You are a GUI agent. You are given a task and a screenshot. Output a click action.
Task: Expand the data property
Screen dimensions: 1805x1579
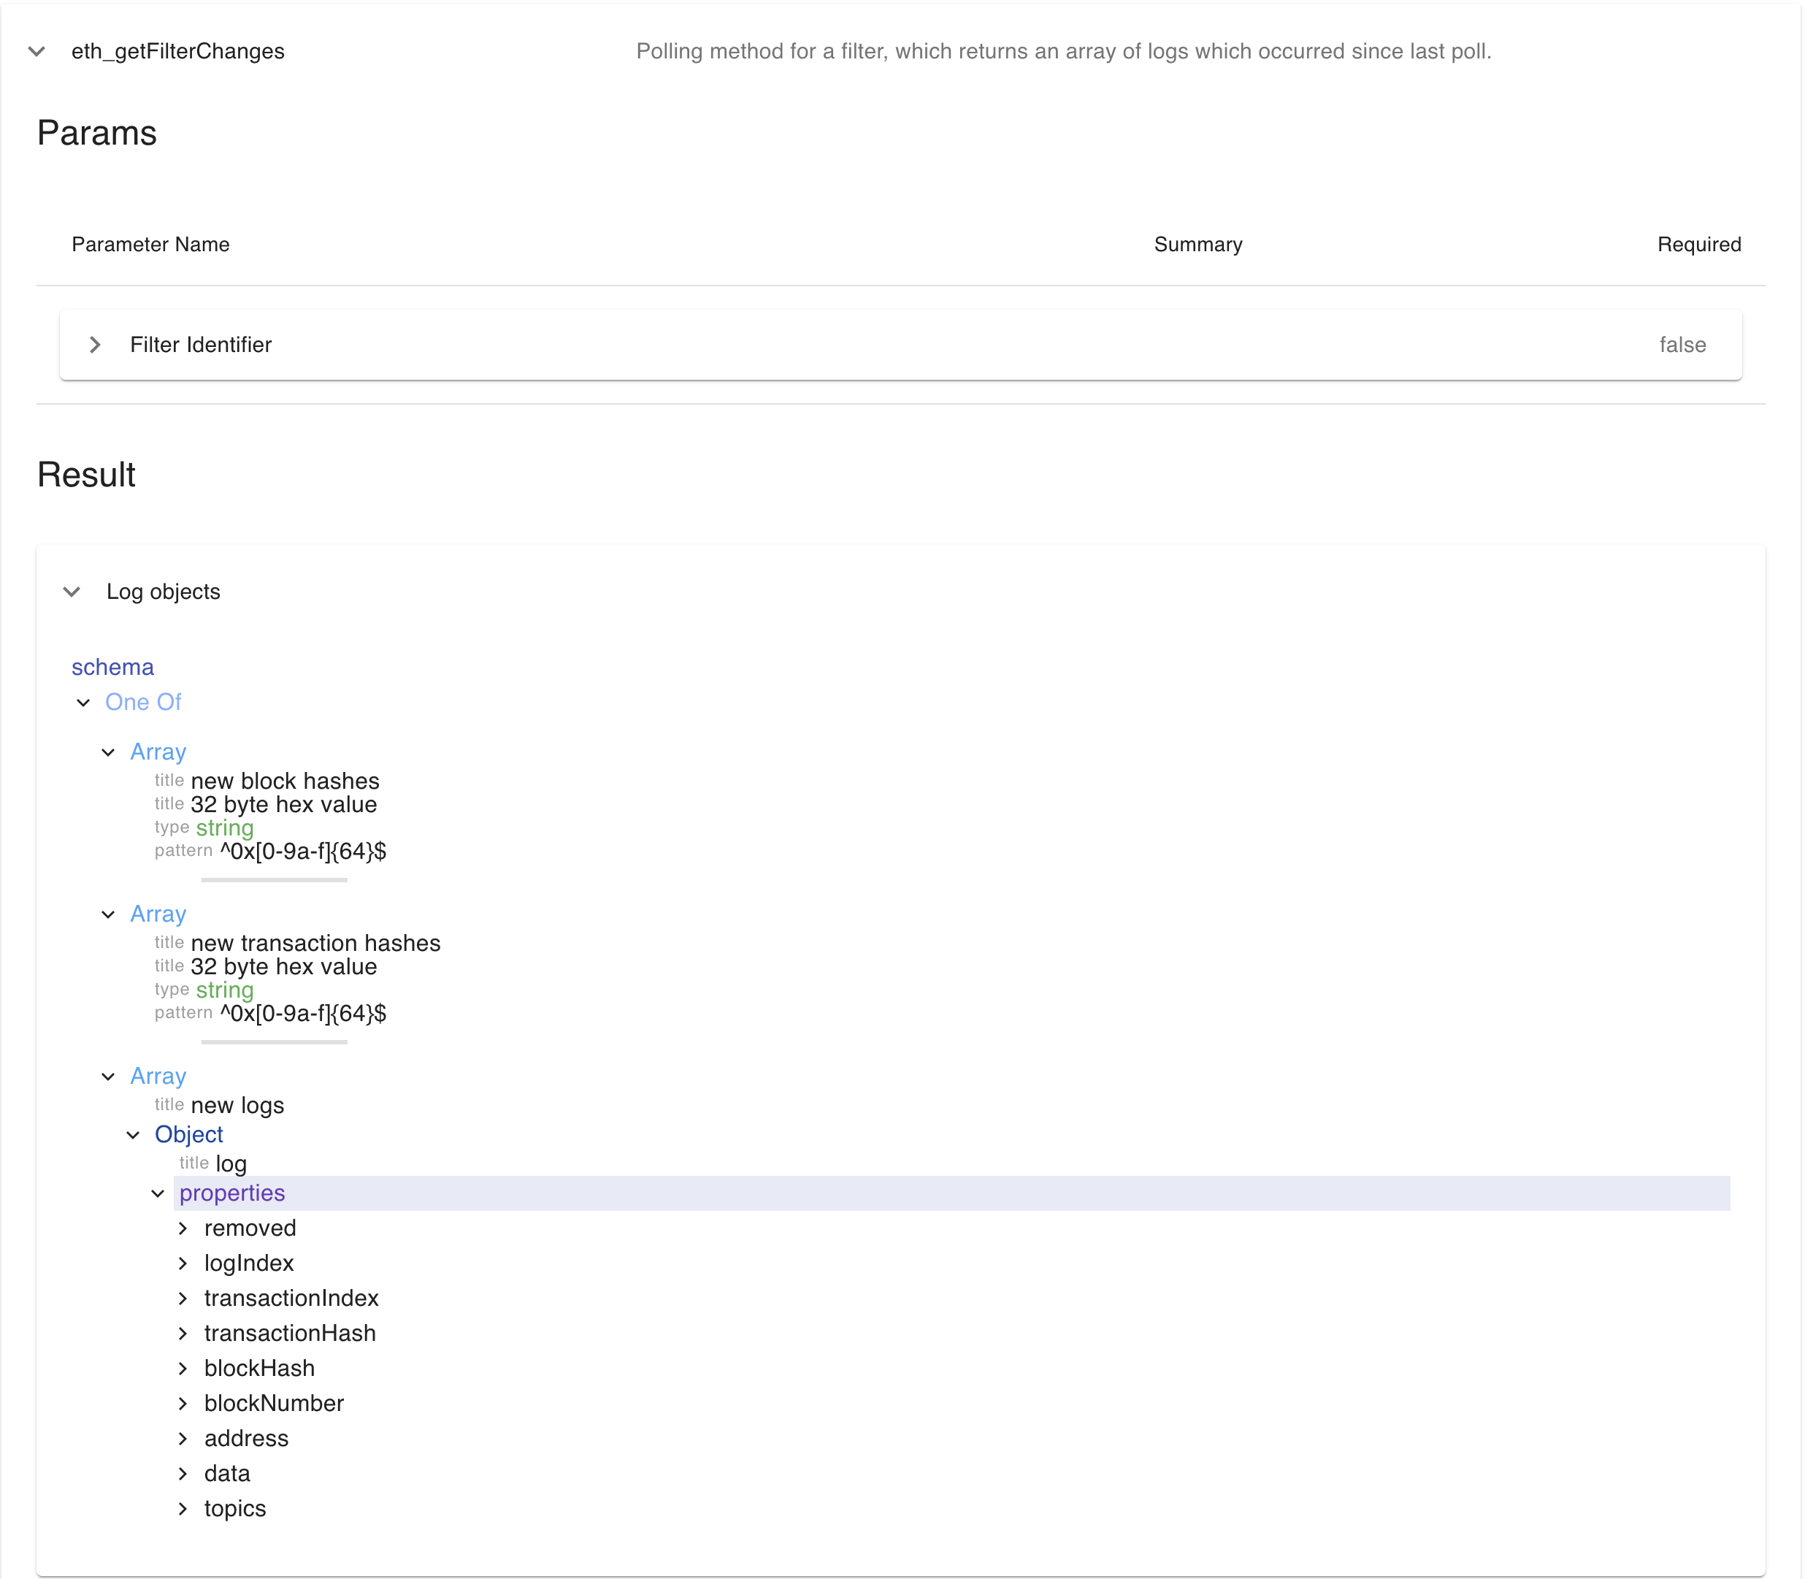(x=184, y=1473)
